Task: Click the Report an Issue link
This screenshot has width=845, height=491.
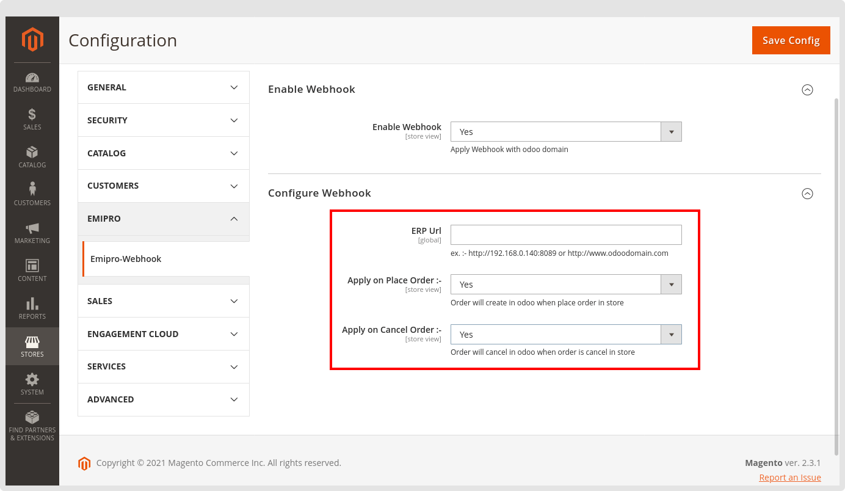Action: tap(790, 478)
